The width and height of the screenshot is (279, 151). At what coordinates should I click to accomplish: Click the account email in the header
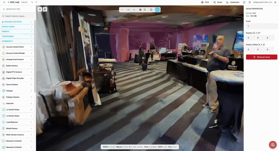(263, 2)
